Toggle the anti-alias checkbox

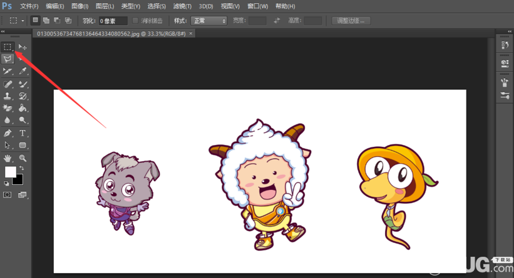[135, 21]
